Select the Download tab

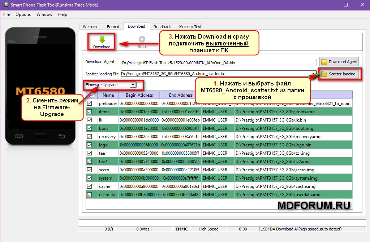click(137, 26)
